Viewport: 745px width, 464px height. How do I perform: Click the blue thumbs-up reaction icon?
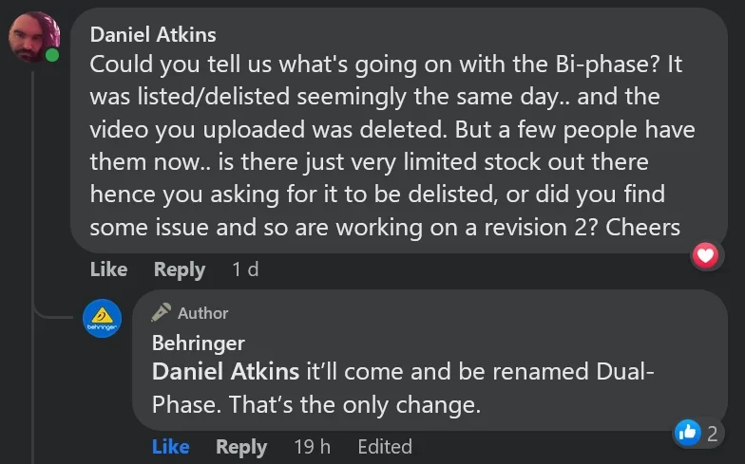686,433
